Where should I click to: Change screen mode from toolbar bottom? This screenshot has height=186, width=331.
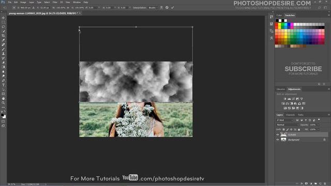[x=3, y=126]
